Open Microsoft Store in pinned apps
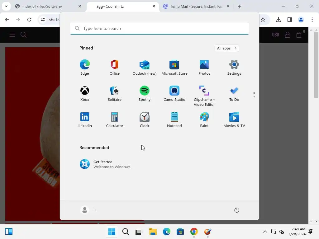This screenshot has width=319, height=239. point(174,68)
